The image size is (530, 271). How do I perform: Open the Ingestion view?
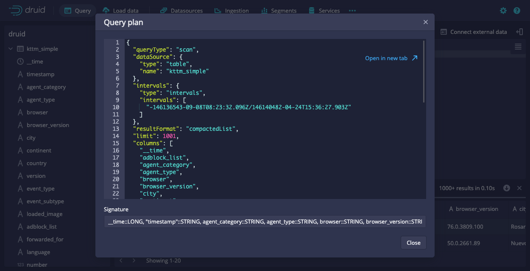click(x=232, y=11)
